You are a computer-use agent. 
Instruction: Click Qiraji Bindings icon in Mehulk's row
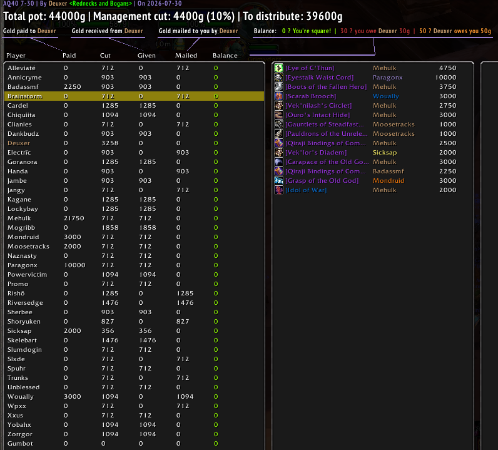coord(278,143)
